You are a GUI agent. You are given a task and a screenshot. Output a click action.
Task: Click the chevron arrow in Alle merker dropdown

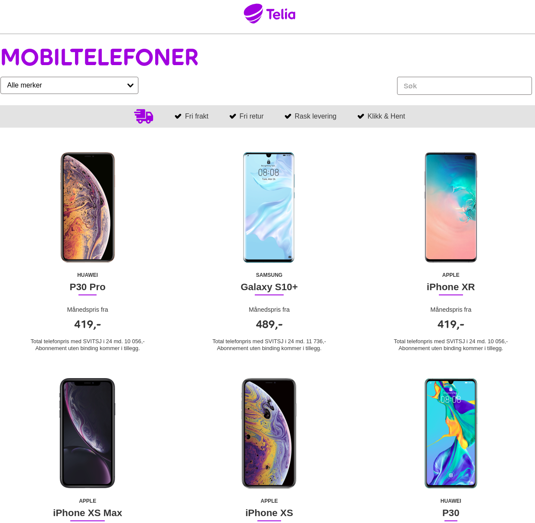pyautogui.click(x=130, y=85)
